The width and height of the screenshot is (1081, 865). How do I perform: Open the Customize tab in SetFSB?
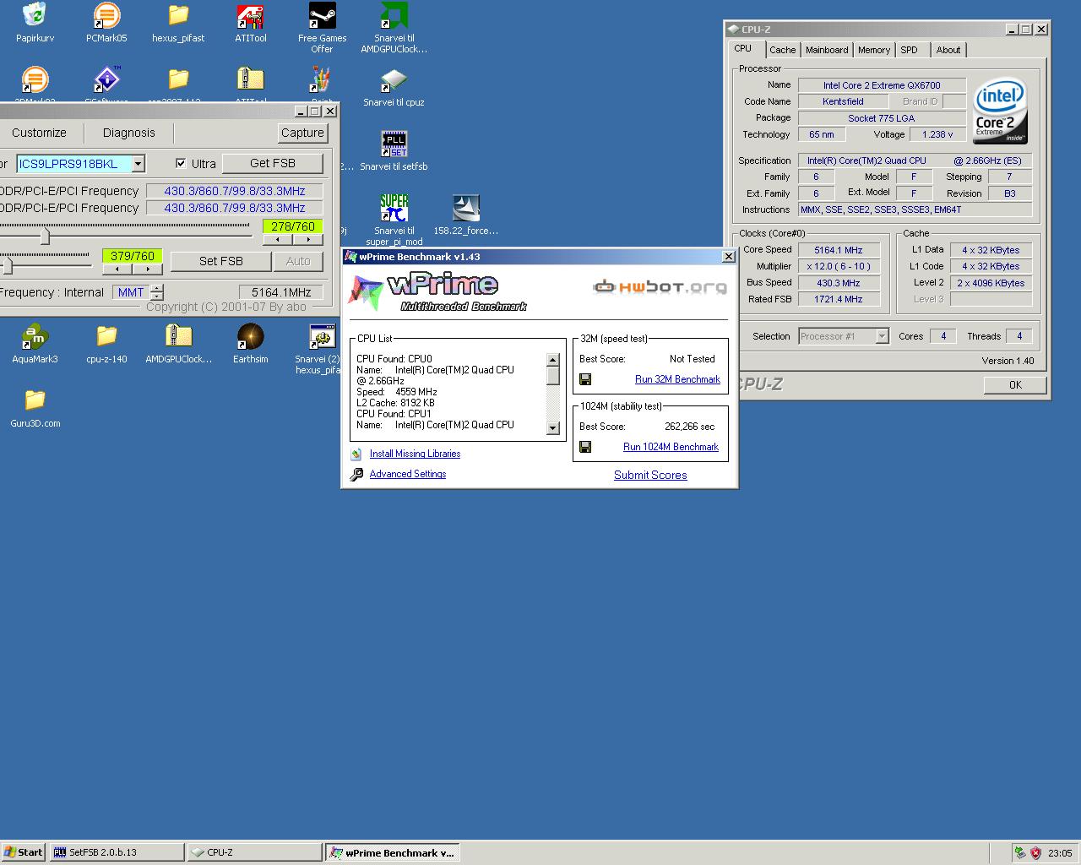39,133
